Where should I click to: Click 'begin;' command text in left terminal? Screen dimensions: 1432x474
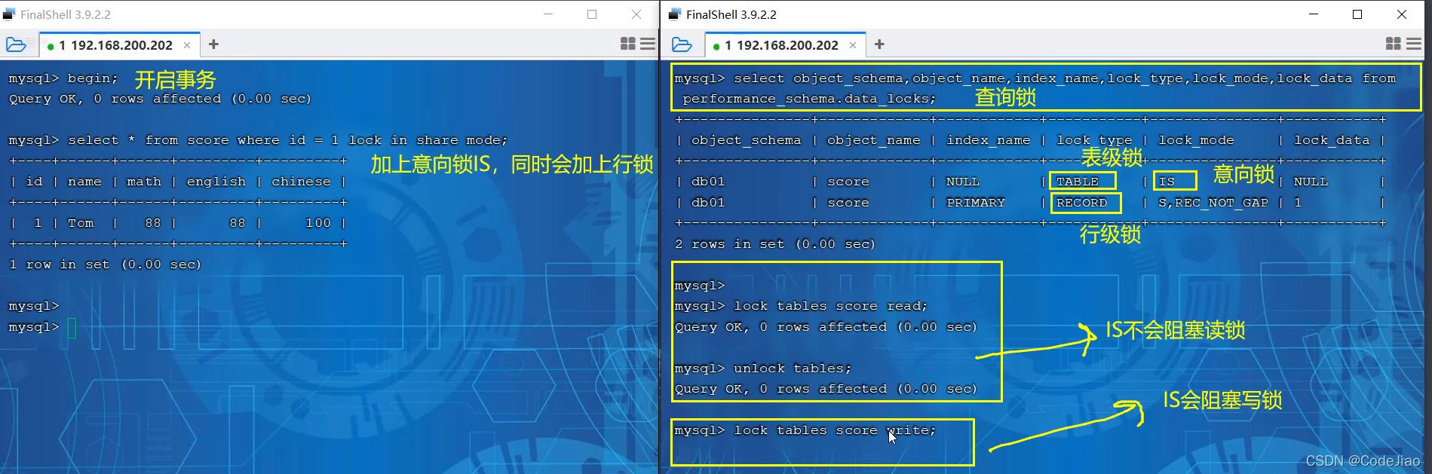pos(93,78)
